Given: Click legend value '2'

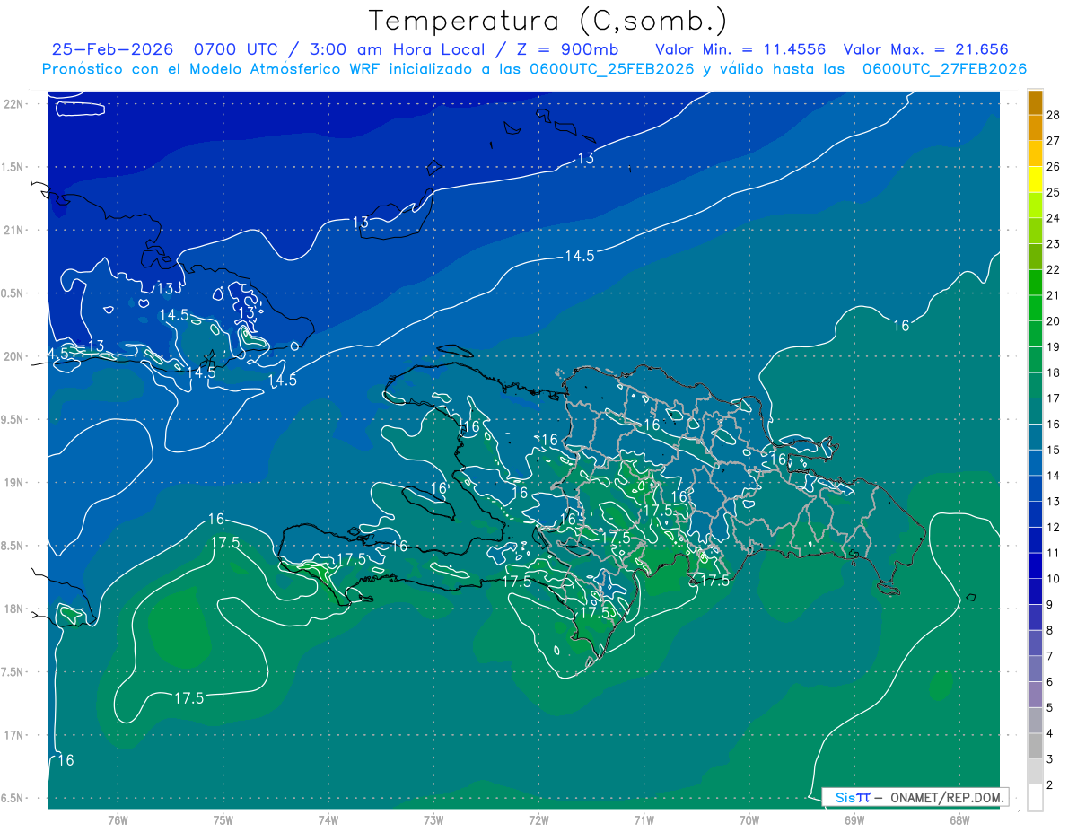Looking at the screenshot, I should tap(1050, 785).
